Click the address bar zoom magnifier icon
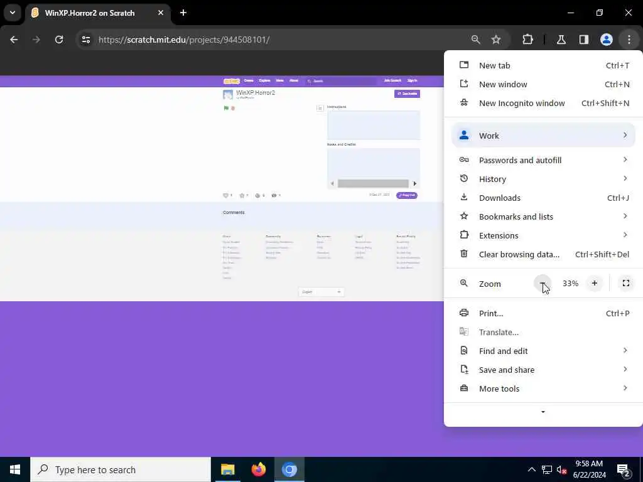 click(x=476, y=40)
